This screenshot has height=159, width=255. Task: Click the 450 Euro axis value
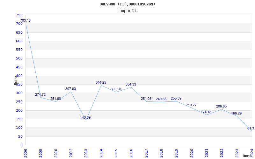(x=19, y=67)
